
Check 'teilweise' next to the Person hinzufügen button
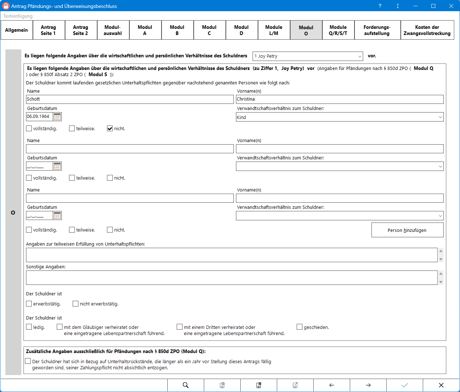point(72,230)
